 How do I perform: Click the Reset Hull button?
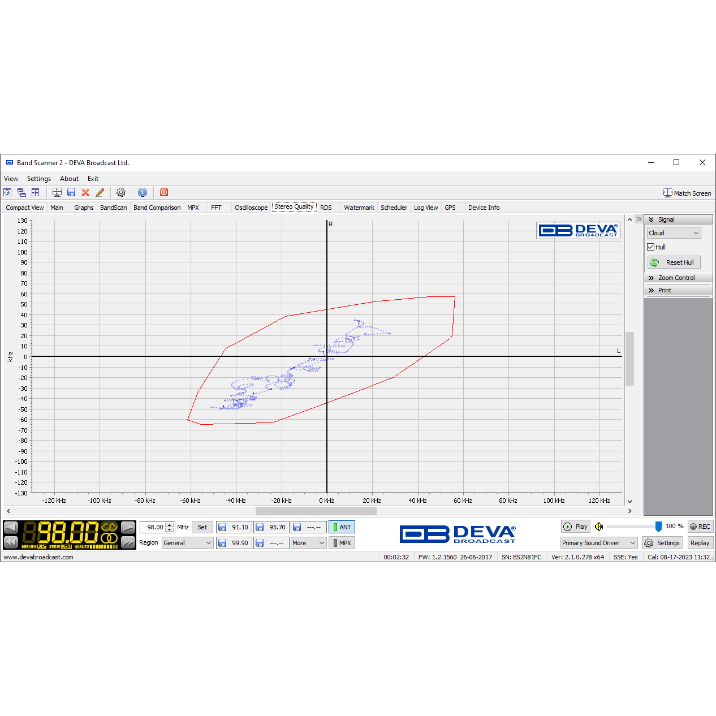click(674, 262)
